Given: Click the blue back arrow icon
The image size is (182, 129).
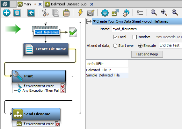Looking at the screenshot, I should tap(31, 13).
